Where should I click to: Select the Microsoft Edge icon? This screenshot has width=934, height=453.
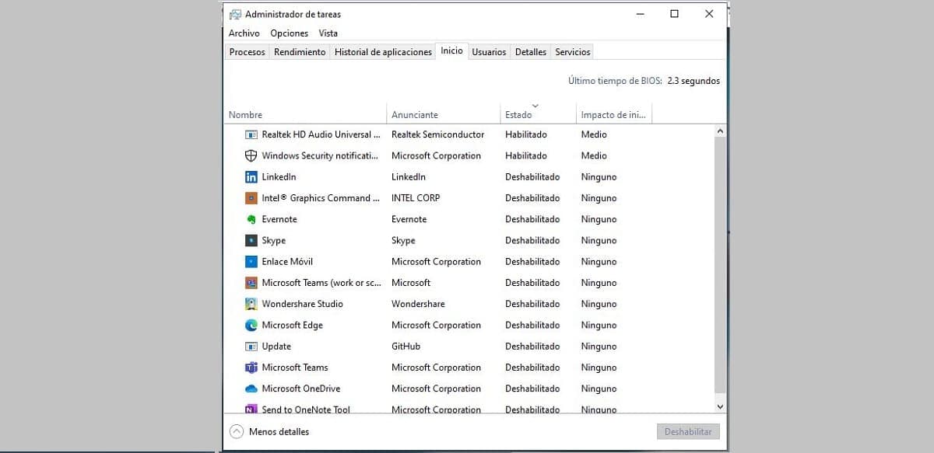tap(251, 326)
